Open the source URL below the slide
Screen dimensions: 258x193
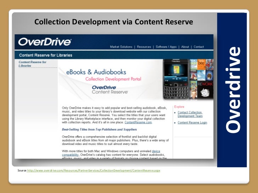pyautogui.click(x=94, y=170)
